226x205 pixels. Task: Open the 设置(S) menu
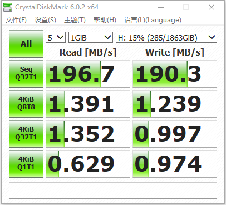[x=45, y=20]
